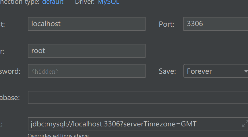Click the 'Save:' label
The height and width of the screenshot is (137, 248).
click(x=167, y=71)
